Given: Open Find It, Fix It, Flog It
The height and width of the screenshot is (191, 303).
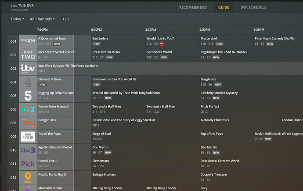Looking at the screenshot, I should coord(64,177).
